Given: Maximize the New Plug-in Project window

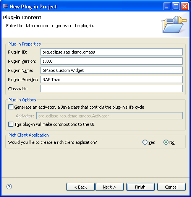Looking at the screenshot, I should pyautogui.click(x=176, y=6).
